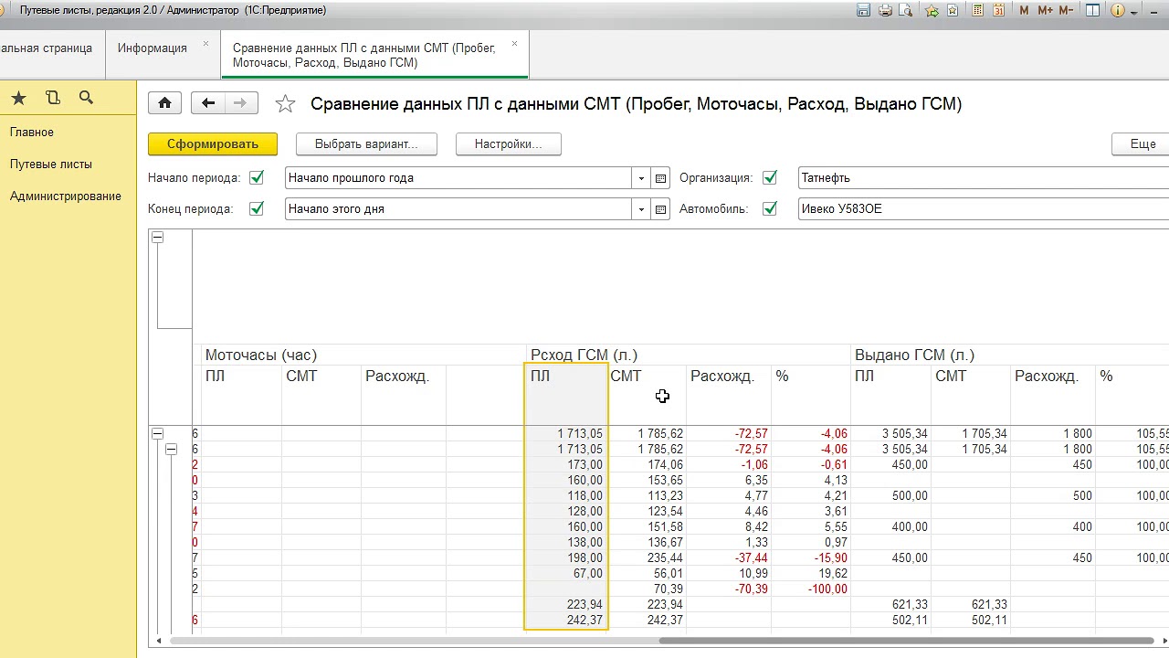Click the horizontal scrollbar under the report
The image size is (1169, 658).
pyautogui.click(x=904, y=640)
